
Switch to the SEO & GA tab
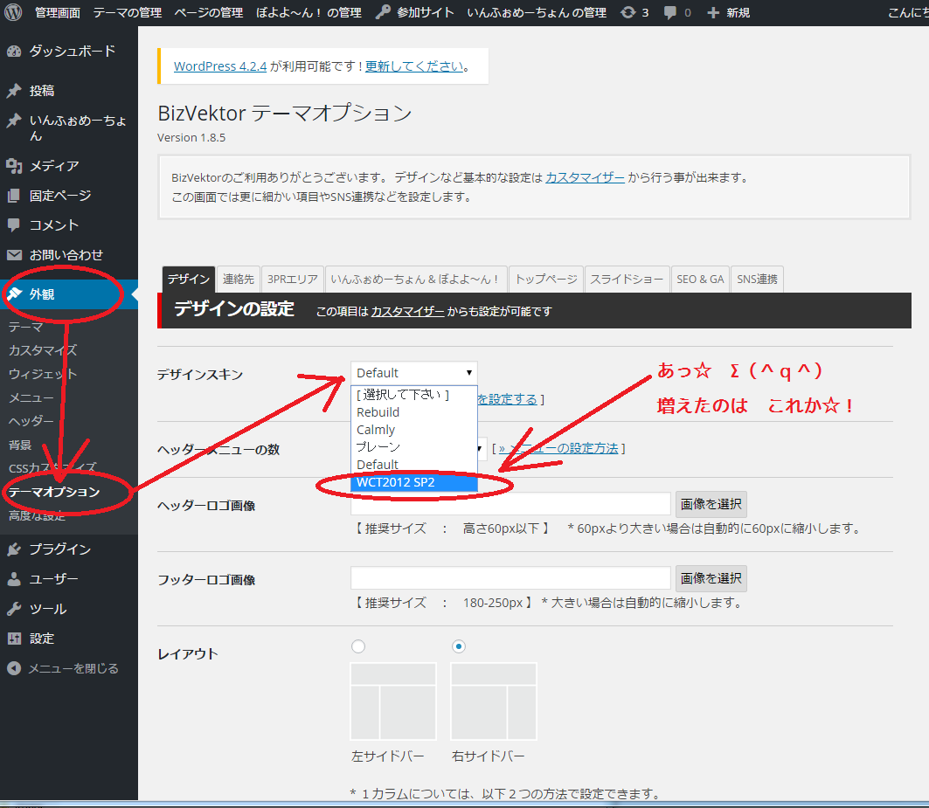(x=700, y=279)
